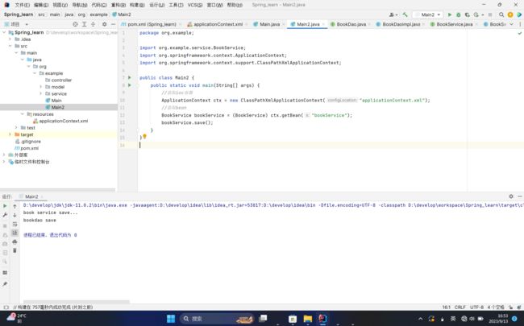Open the 编辑(E) menu
This screenshot has width=524, height=326.
pos(41,5)
